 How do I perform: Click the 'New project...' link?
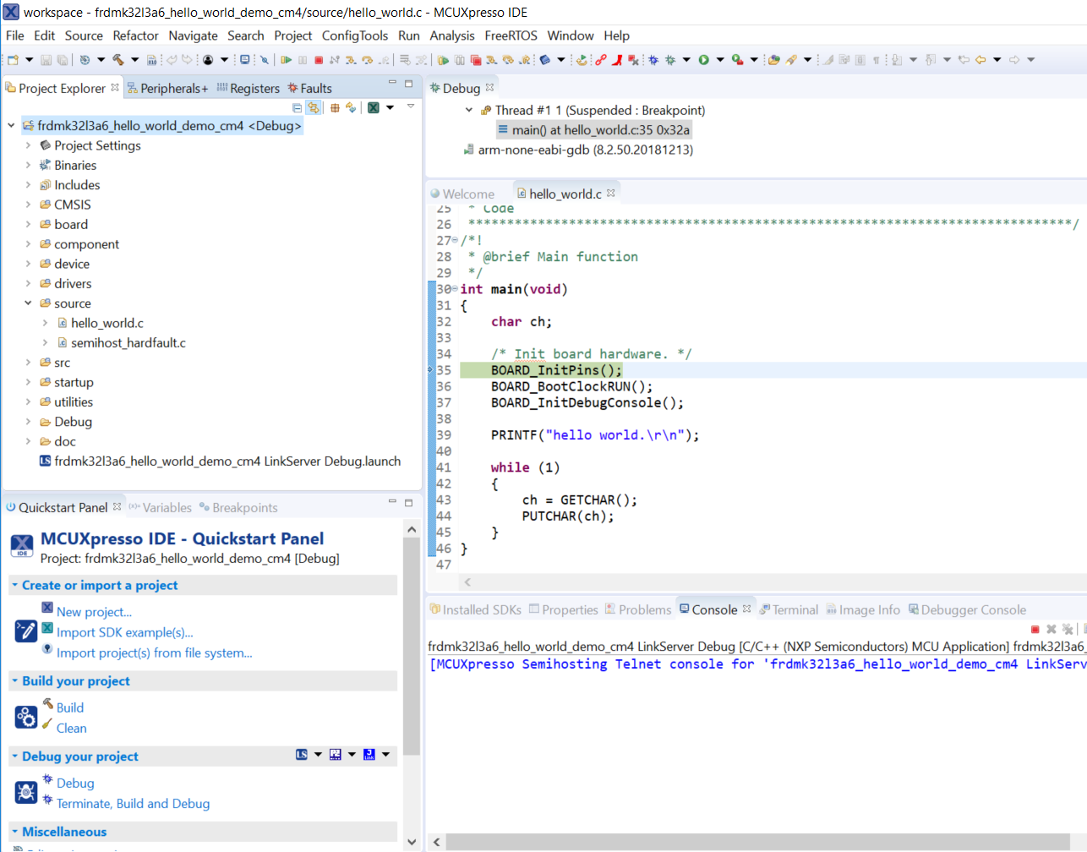point(94,612)
